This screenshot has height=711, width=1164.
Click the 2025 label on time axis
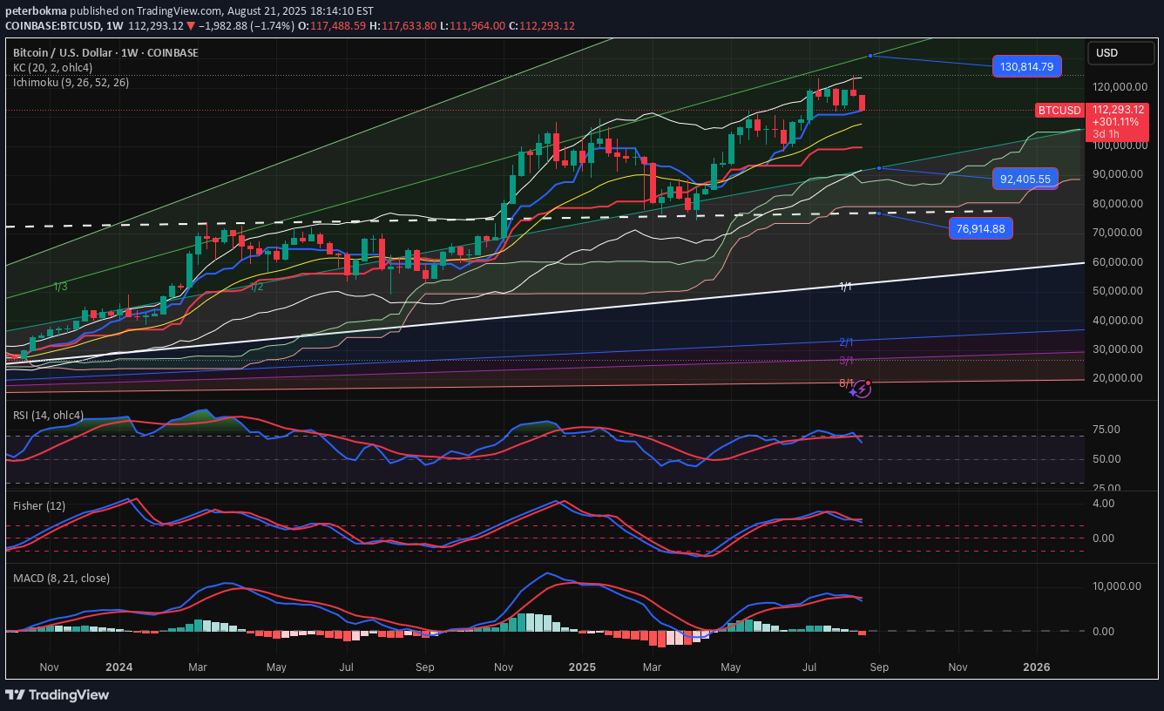click(x=581, y=667)
